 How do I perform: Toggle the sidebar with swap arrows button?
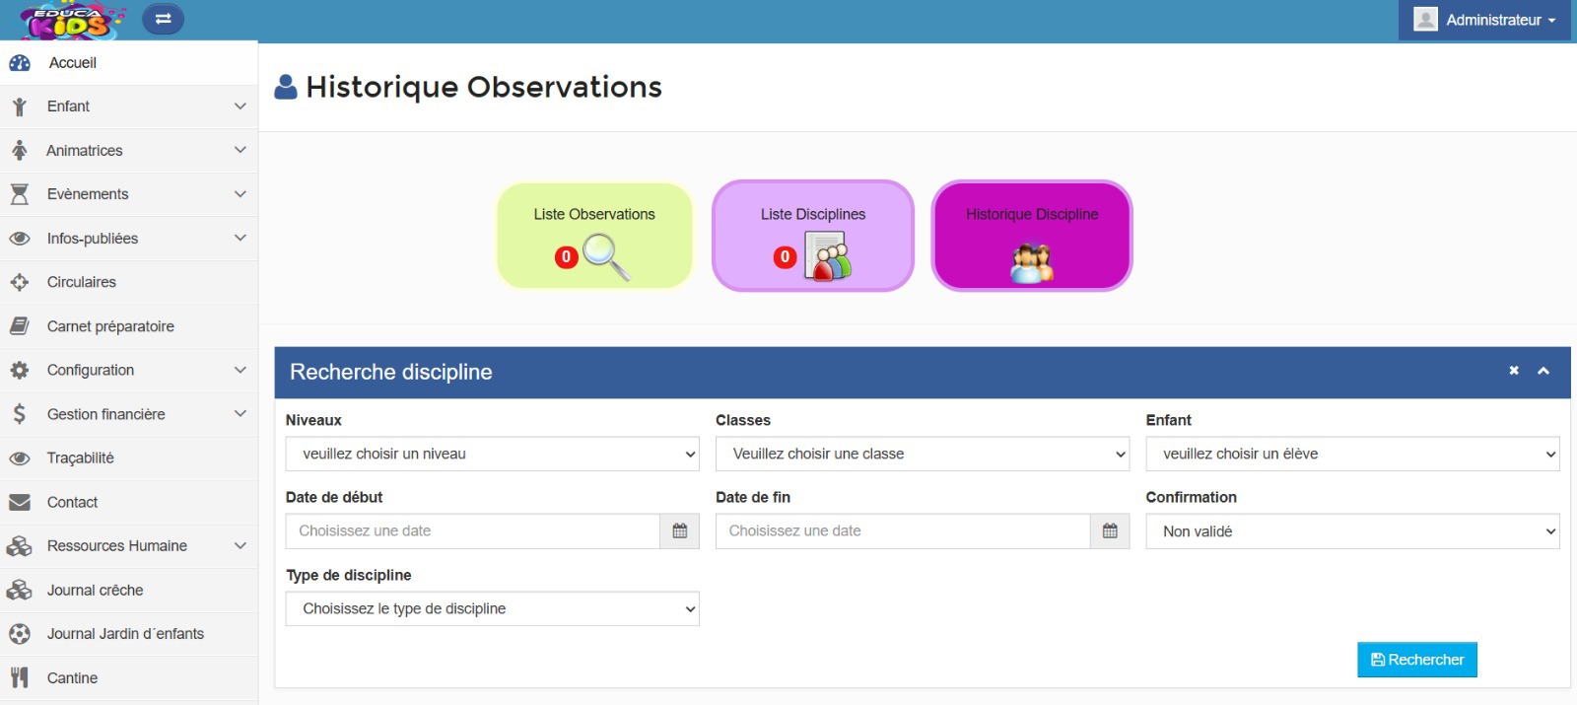tap(164, 19)
